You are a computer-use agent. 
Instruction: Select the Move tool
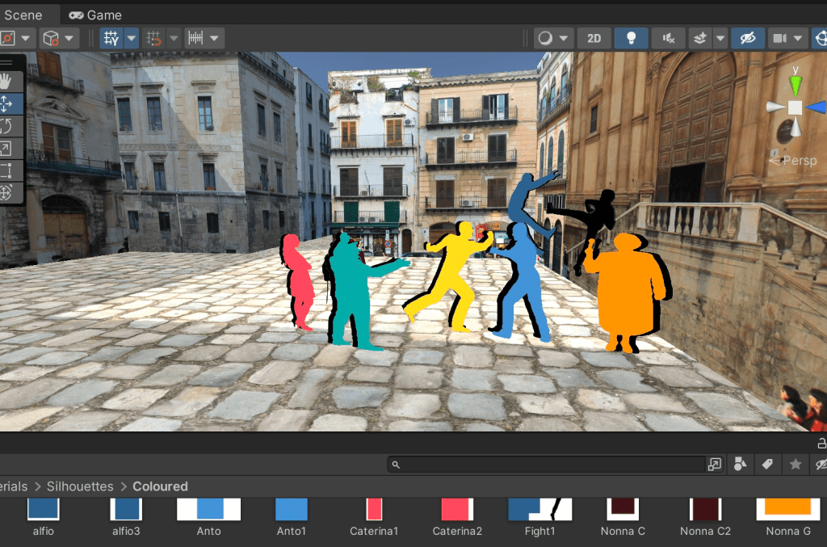tap(6, 103)
